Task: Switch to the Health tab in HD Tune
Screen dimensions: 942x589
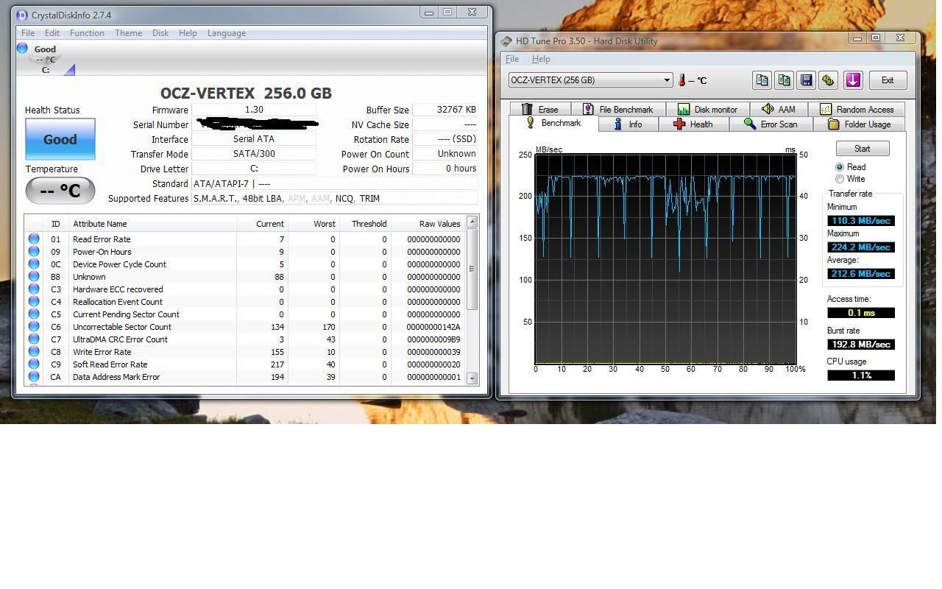Action: pyautogui.click(x=693, y=124)
